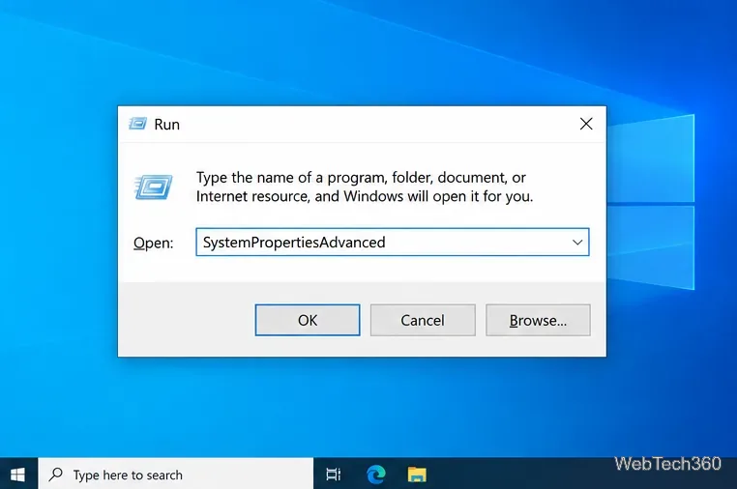Open the Browse... file picker
737x489 pixels.
tap(538, 320)
